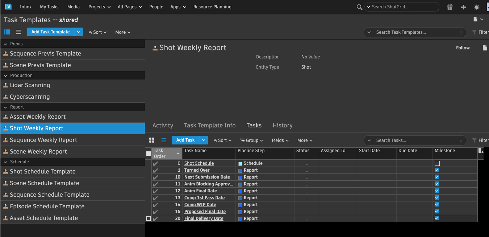
Task: Open the Anim Blocking Approval task link
Action: (209, 184)
